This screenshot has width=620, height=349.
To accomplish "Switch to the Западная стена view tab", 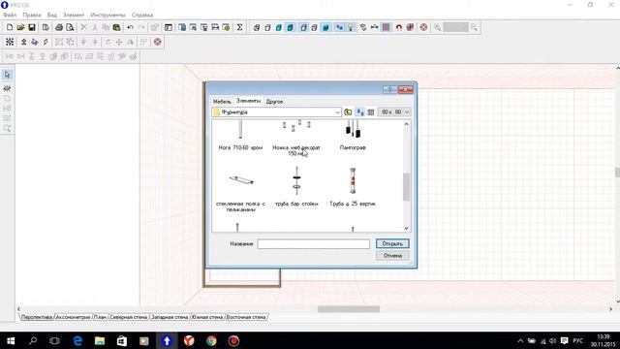I will 170,317.
